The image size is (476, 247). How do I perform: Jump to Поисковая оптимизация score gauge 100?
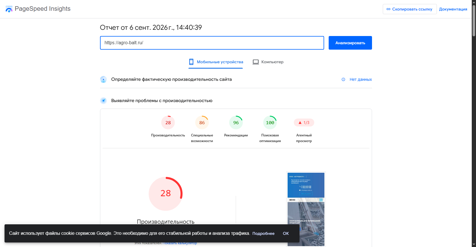click(x=270, y=123)
